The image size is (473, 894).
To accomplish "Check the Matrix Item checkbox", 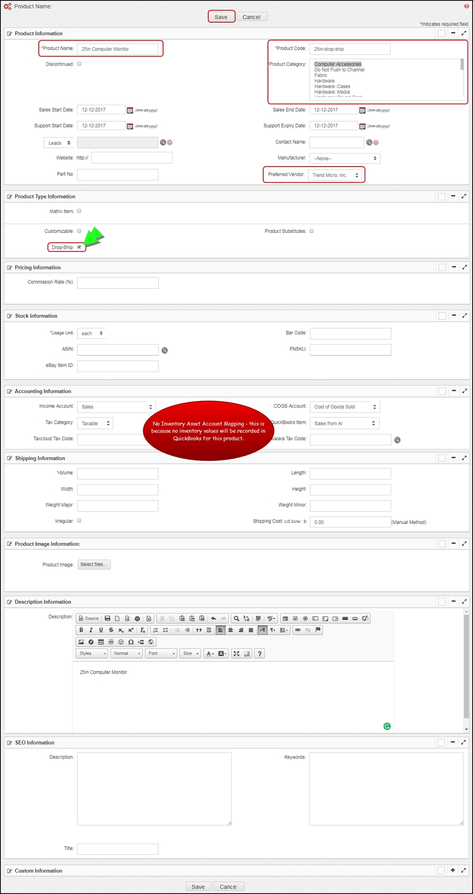I will coord(79,211).
